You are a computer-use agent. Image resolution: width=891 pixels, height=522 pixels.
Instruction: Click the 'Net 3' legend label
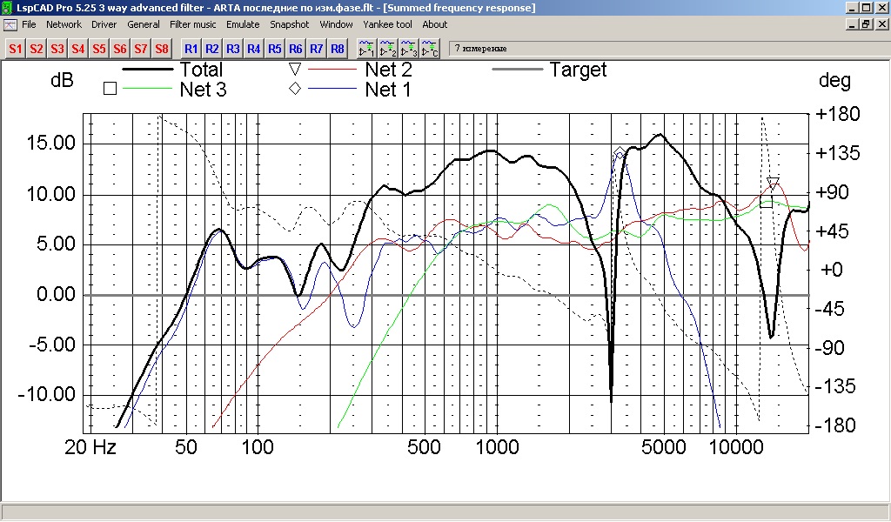pyautogui.click(x=203, y=90)
